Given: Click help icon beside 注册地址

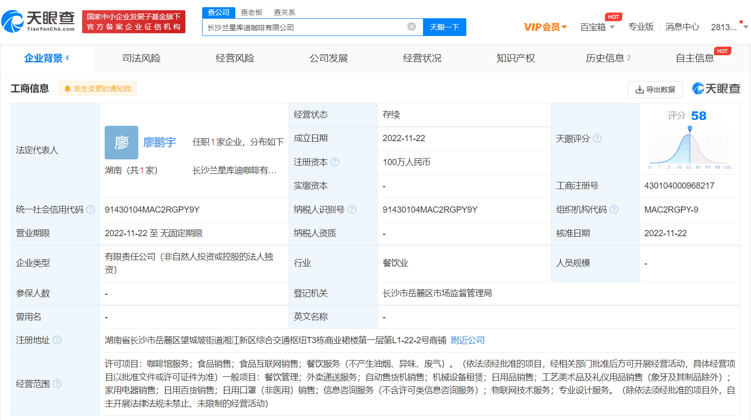Looking at the screenshot, I should [x=57, y=340].
